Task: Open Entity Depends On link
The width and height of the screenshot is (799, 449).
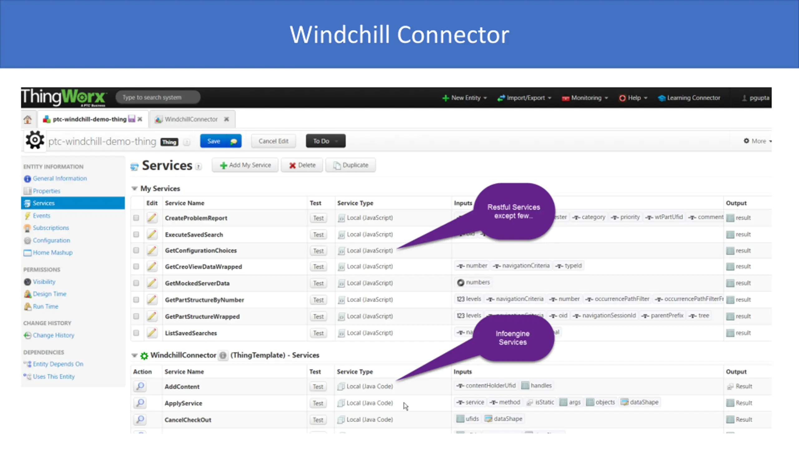Action: point(58,364)
